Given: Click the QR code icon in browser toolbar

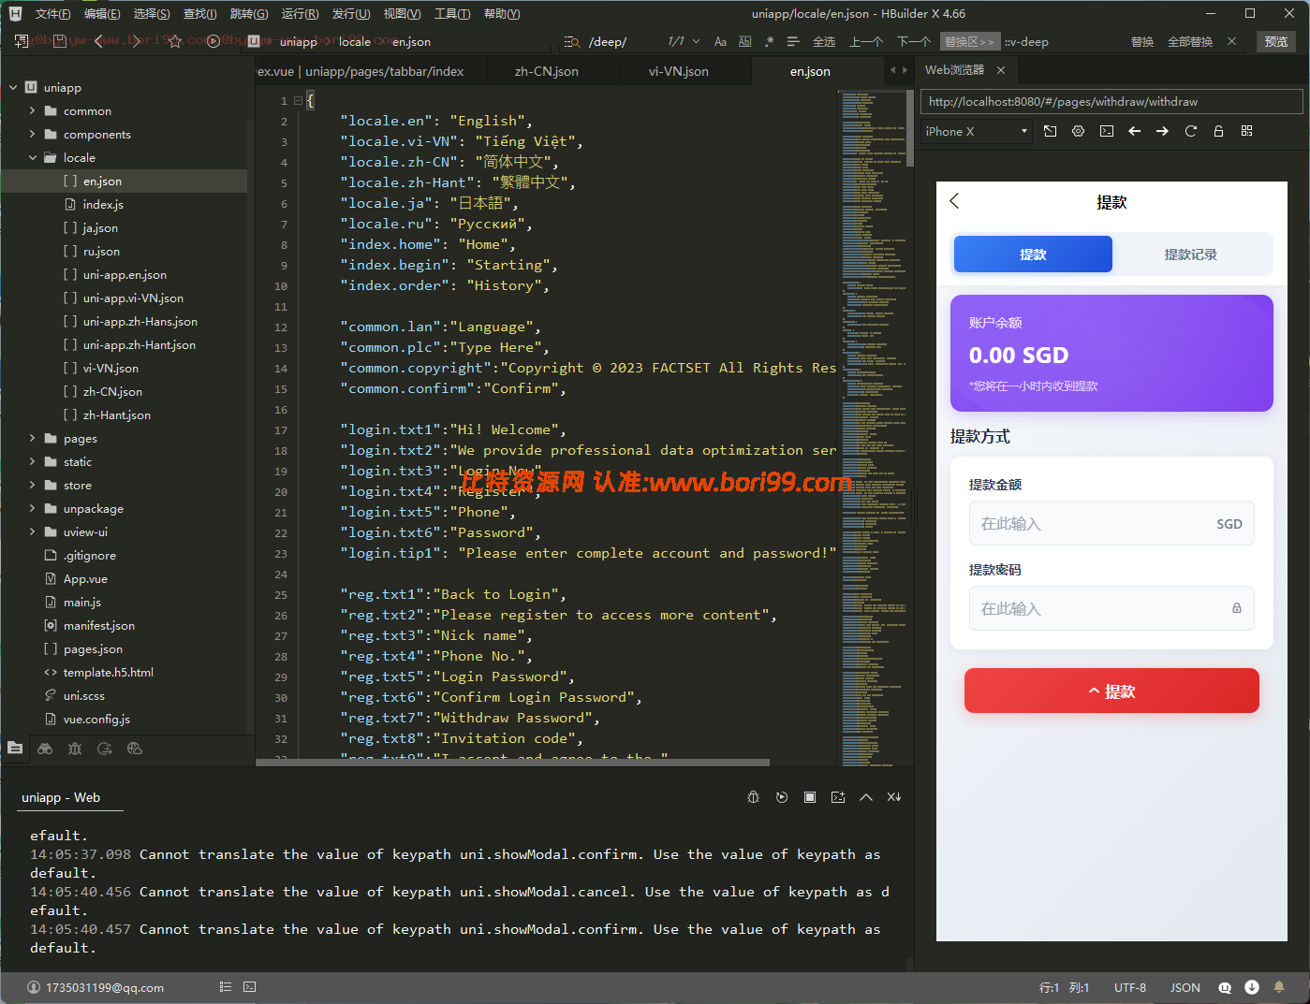Looking at the screenshot, I should 1246,131.
